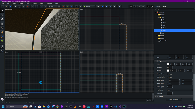This screenshot has width=195, height=109.
Task: Click the Paste toolbar icon
Action: [23, 6]
